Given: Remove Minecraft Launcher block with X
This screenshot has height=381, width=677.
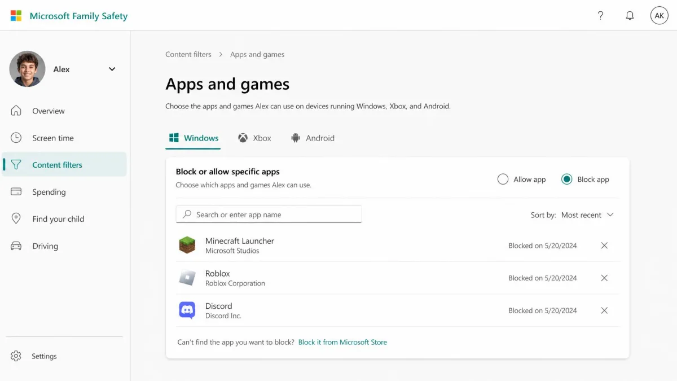Looking at the screenshot, I should (x=604, y=246).
